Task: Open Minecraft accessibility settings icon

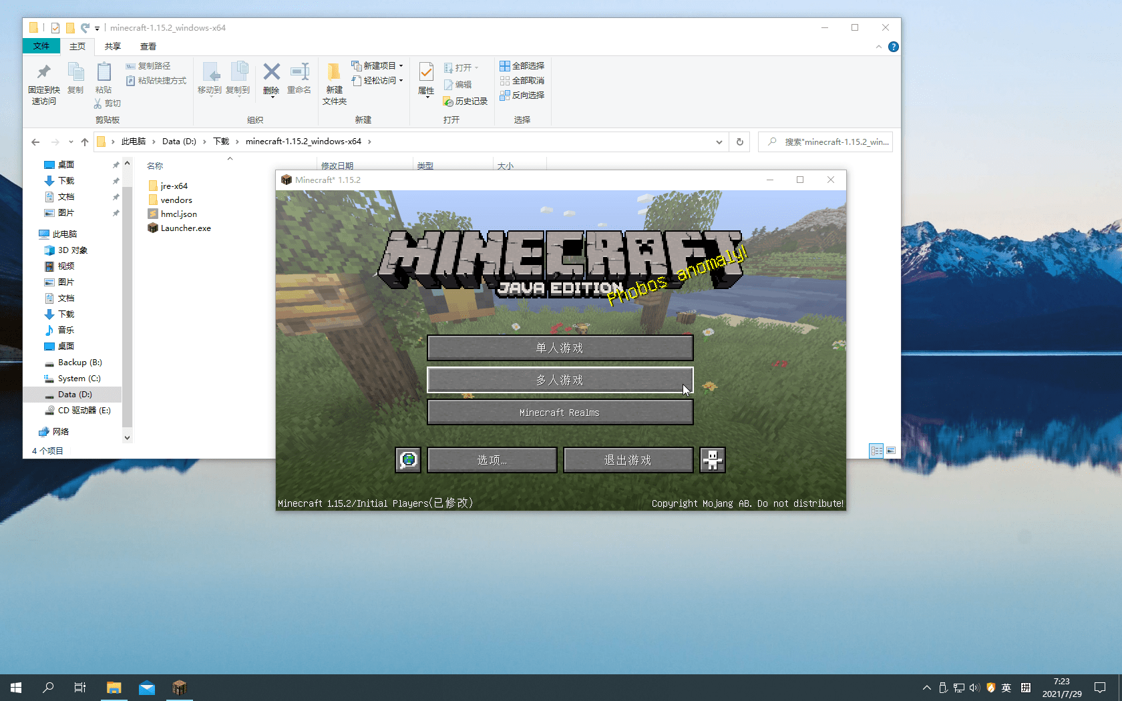Action: tap(712, 460)
